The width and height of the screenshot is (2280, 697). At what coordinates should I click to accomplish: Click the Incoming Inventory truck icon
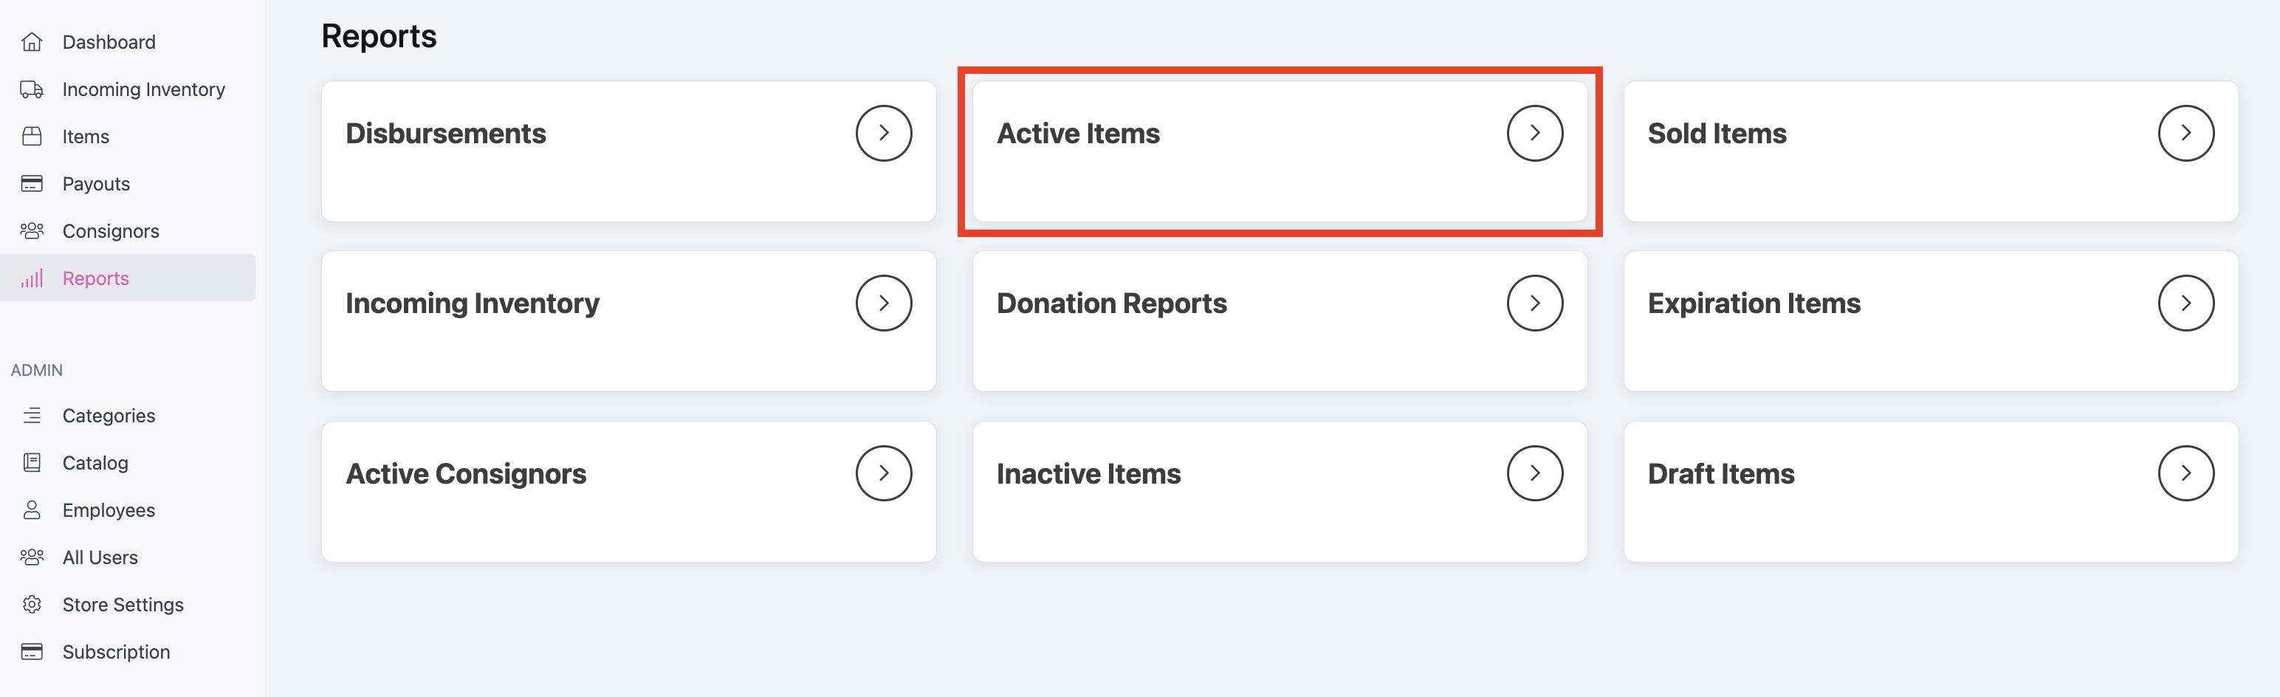(32, 89)
